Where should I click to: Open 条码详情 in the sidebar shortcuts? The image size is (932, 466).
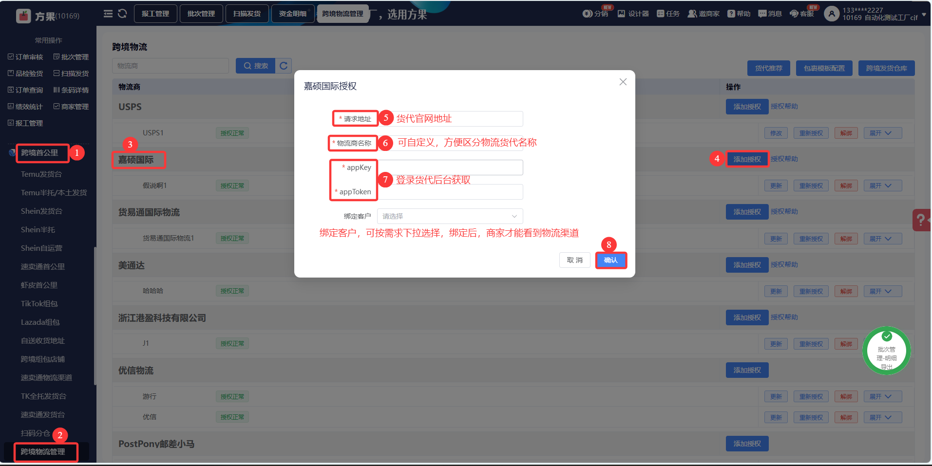click(x=71, y=90)
